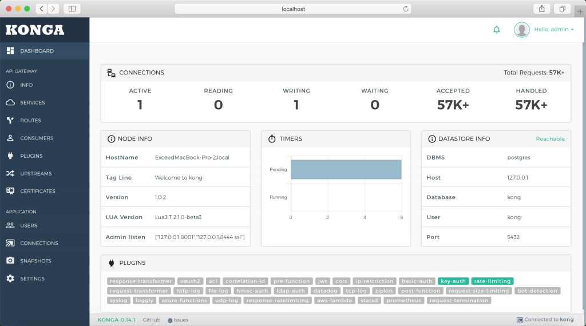Click the Issues bug icon in footer
Viewport: 586px width, 326px height.
(x=170, y=320)
